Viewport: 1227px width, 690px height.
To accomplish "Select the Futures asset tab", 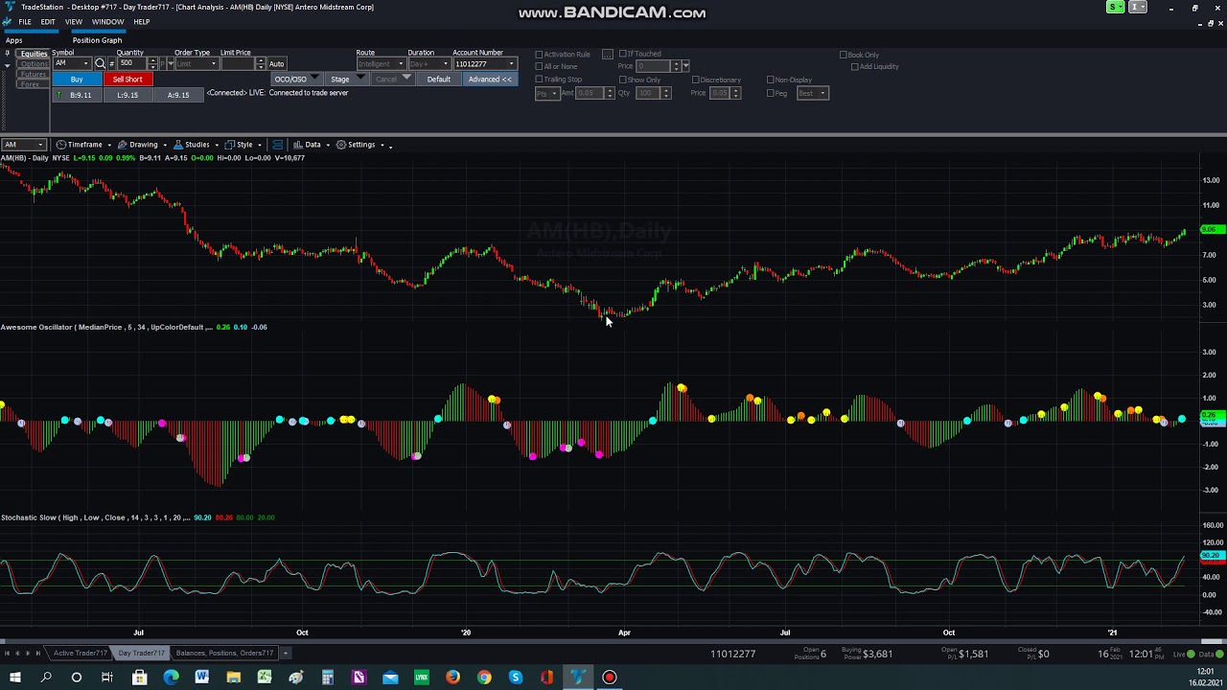I will 34,74.
